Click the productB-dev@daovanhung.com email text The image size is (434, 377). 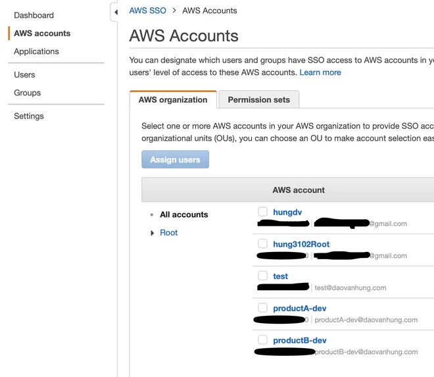coord(366,352)
